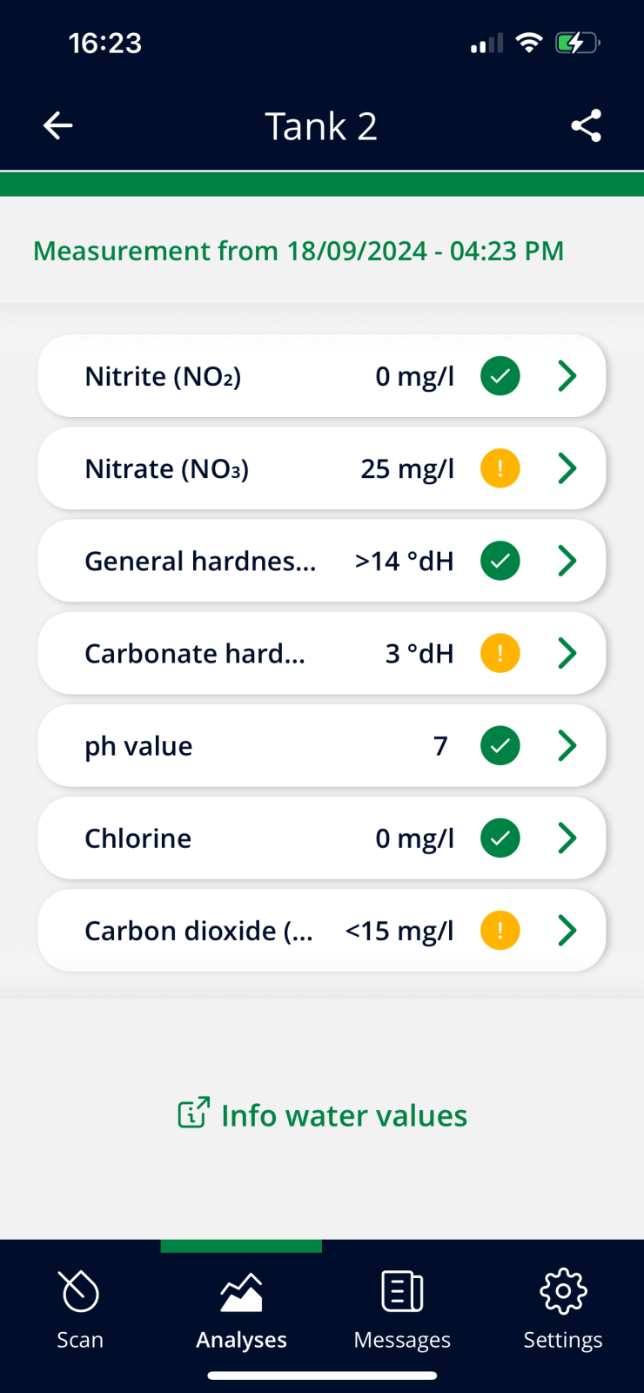Image resolution: width=644 pixels, height=1393 pixels.
Task: Click the yellow warning icon for Nitrate
Action: [500, 468]
